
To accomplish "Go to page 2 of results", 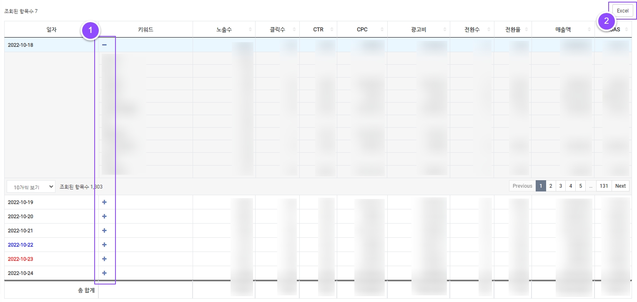I will [x=551, y=186].
